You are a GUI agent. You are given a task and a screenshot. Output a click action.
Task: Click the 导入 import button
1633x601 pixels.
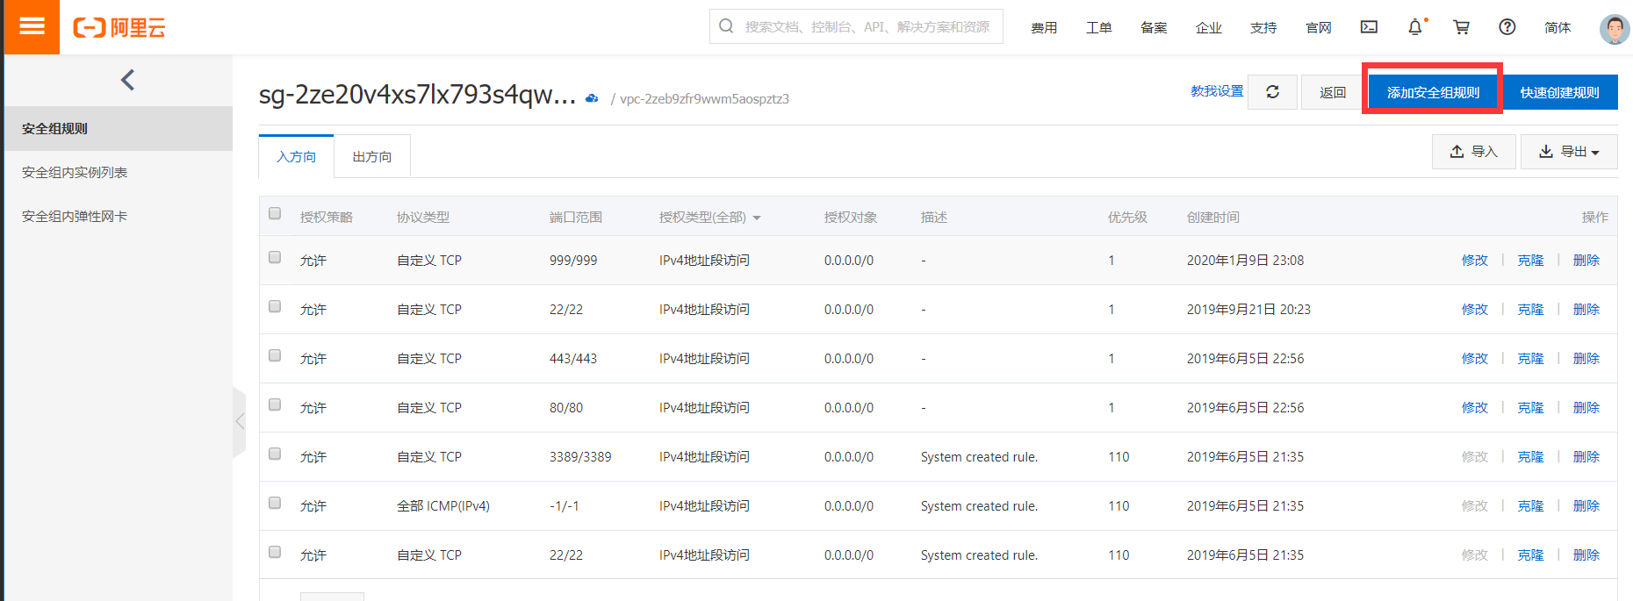(x=1474, y=152)
